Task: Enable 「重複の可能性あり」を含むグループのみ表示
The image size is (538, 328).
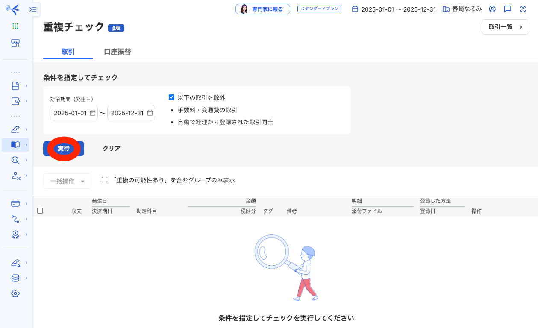Action: click(104, 179)
